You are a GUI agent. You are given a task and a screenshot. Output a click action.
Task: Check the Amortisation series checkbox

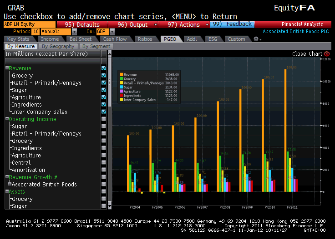tap(104, 170)
